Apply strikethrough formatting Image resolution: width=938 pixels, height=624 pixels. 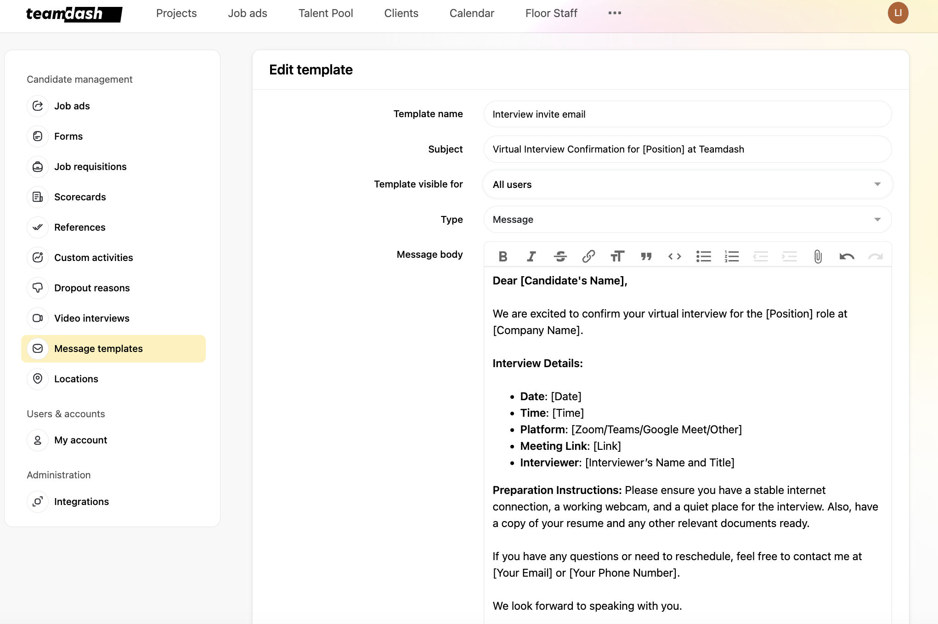(560, 256)
